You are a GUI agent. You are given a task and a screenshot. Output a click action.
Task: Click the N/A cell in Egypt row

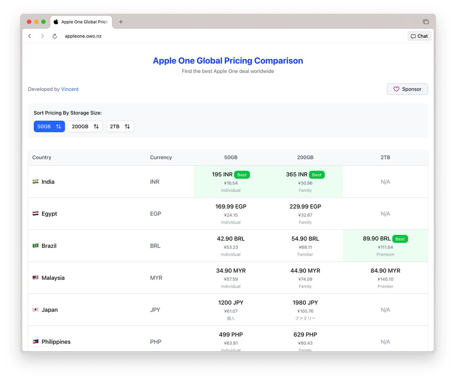pyautogui.click(x=385, y=214)
